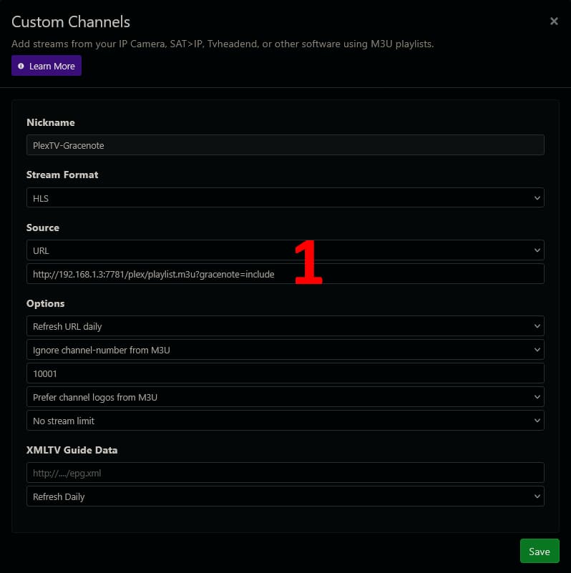Open the Ignore channel-number from M3U dropdown

click(x=285, y=350)
